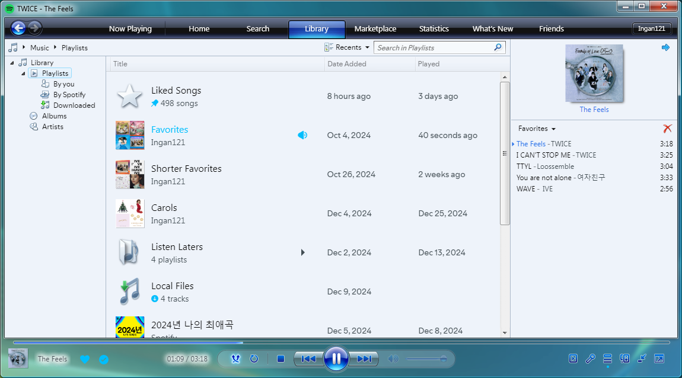Click The Feels link under album art
682x378 pixels.
pos(594,110)
